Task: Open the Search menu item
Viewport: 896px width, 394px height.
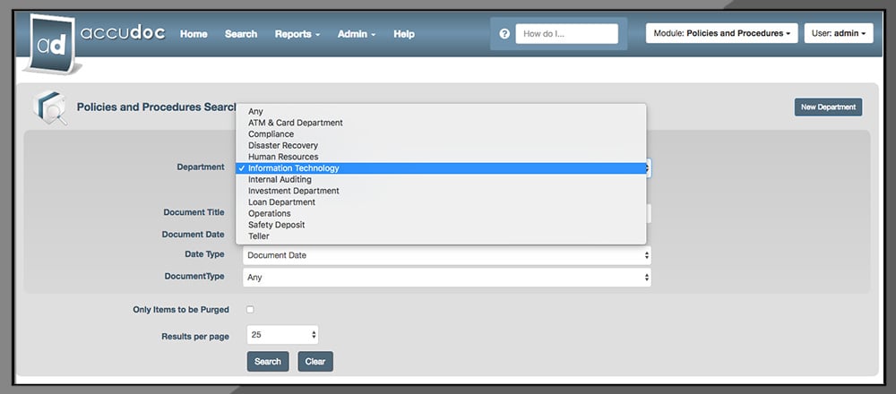Action: pyautogui.click(x=241, y=34)
